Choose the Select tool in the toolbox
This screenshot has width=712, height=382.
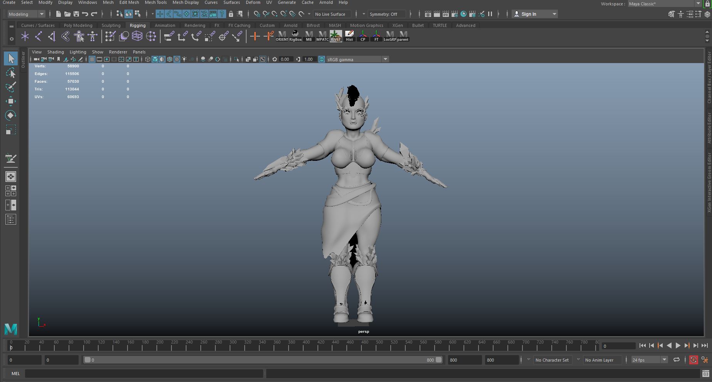pyautogui.click(x=11, y=58)
